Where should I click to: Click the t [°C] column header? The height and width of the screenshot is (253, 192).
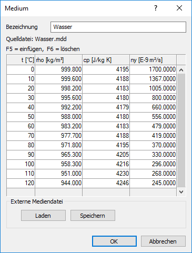[21, 60]
